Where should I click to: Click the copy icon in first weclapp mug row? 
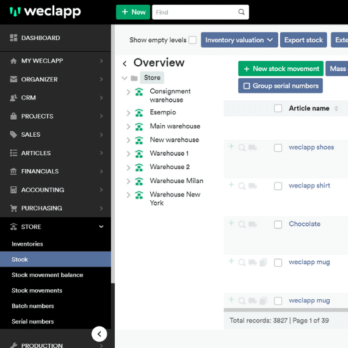[x=263, y=263]
